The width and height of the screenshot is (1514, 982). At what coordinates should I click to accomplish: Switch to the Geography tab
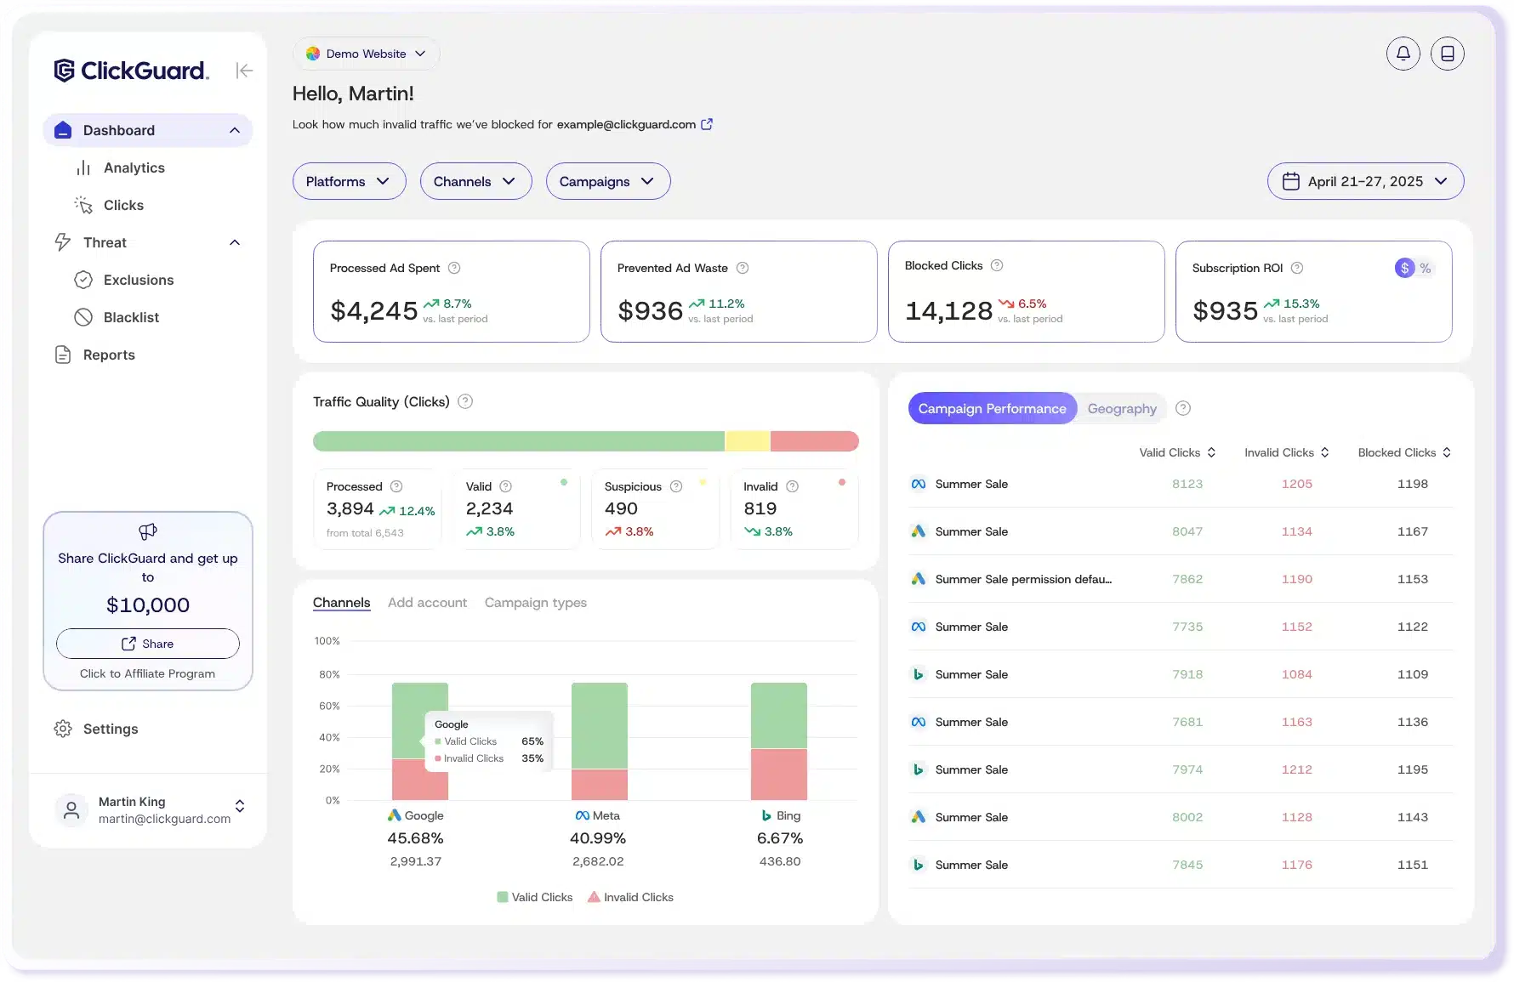[x=1121, y=408]
